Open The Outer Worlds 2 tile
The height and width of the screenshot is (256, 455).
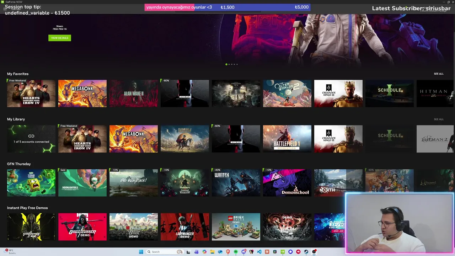click(x=287, y=94)
